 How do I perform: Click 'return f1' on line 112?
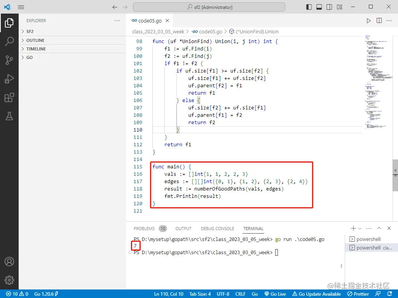tap(178, 144)
